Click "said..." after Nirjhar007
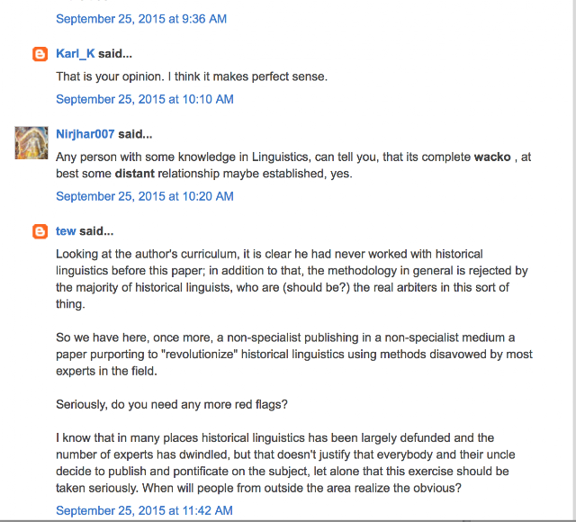Image resolution: width=576 pixels, height=522 pixels. 135,134
